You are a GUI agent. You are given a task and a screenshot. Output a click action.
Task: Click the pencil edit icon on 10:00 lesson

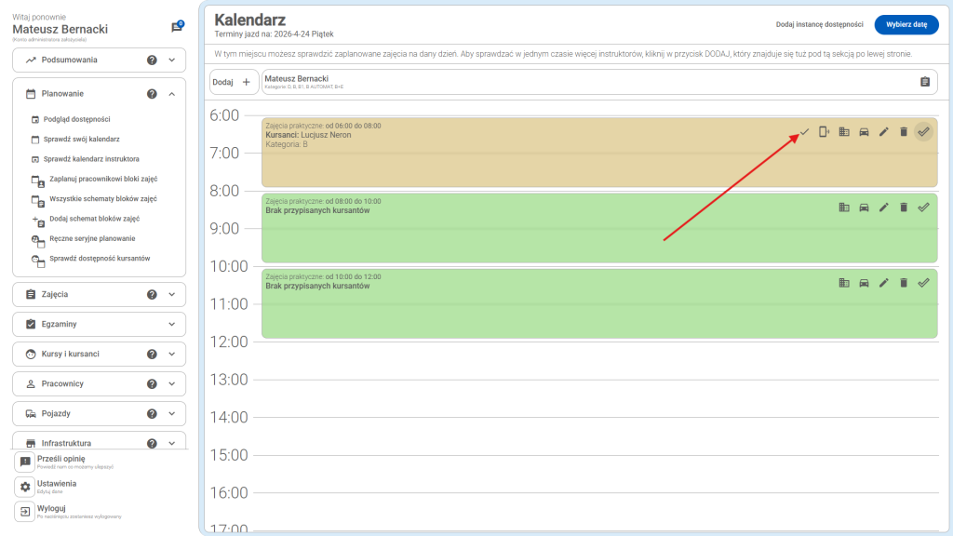click(x=884, y=283)
